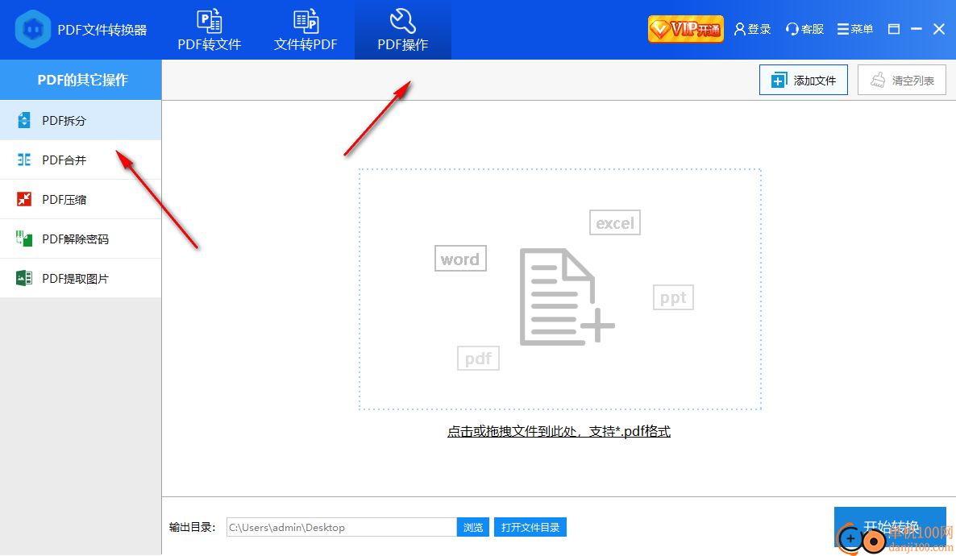956x556 pixels.
Task: Open 客服 customer service
Action: click(x=804, y=29)
